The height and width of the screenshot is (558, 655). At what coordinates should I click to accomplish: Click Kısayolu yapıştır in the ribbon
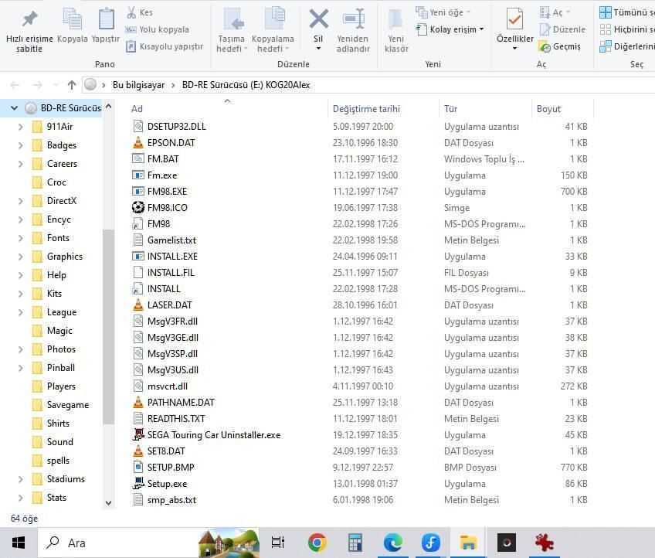[x=165, y=46]
